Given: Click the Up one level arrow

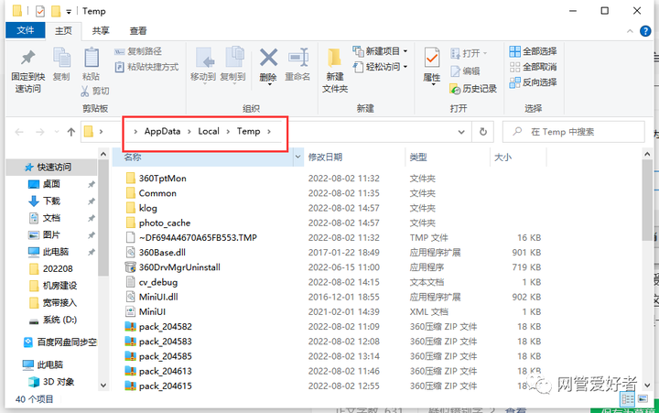Looking at the screenshot, I should 71,132.
